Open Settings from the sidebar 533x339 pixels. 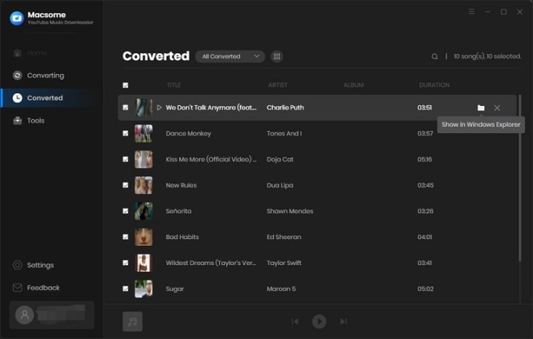33,265
